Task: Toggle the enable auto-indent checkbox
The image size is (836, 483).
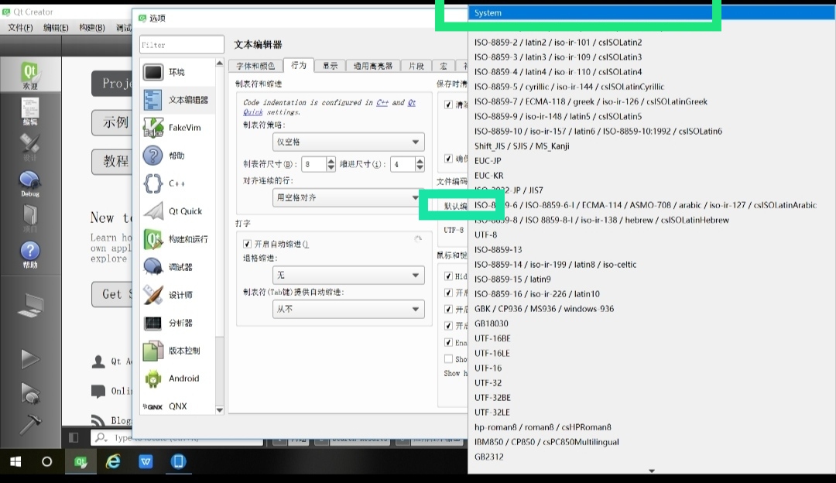Action: point(247,244)
